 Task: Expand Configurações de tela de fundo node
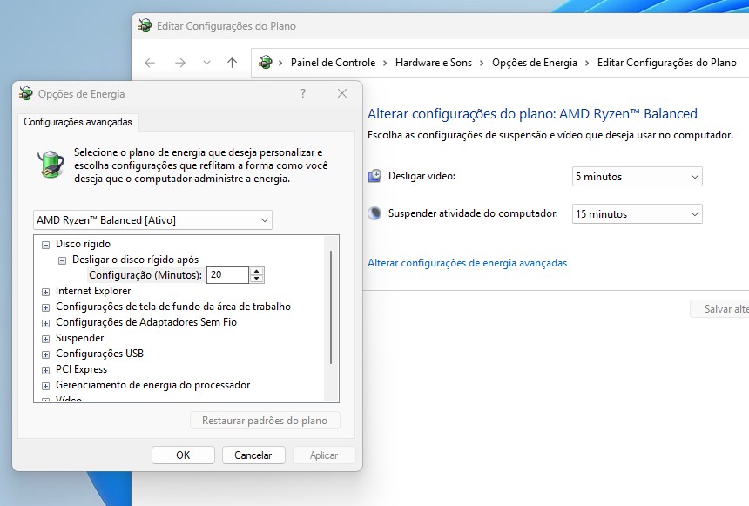[x=45, y=307]
